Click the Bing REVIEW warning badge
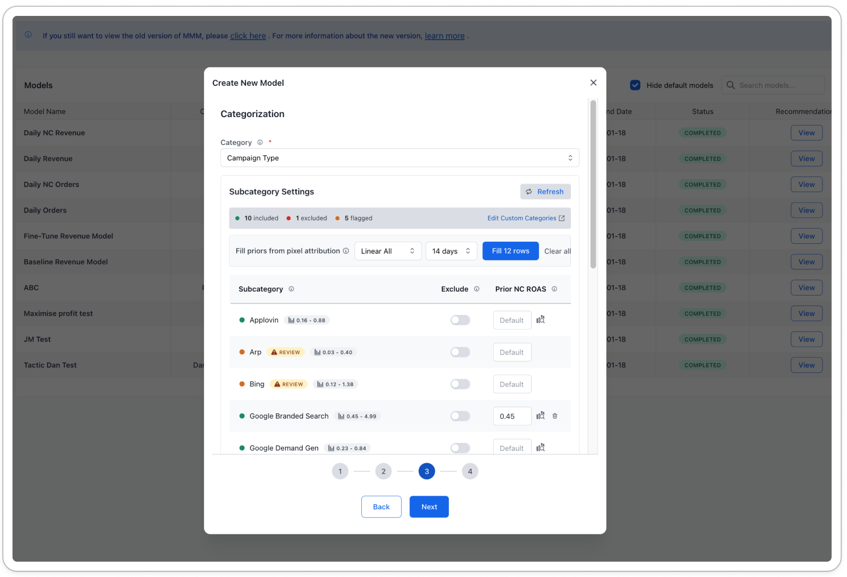 click(x=289, y=384)
